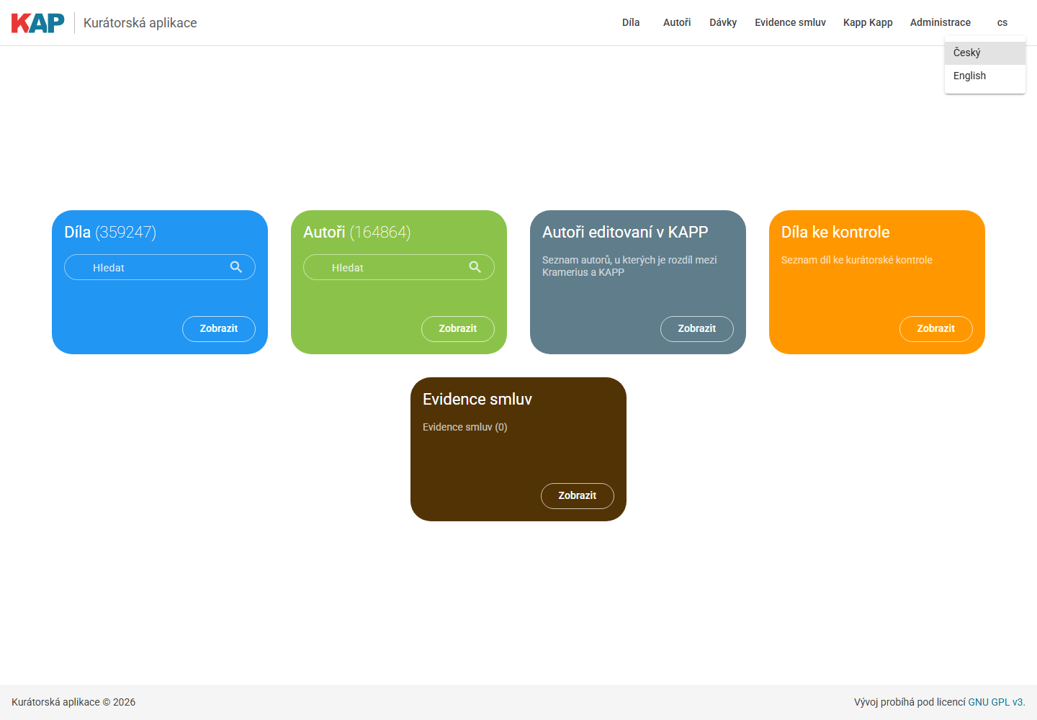Open Evidence smluv in the top menu
The image size is (1037, 720).
[790, 22]
